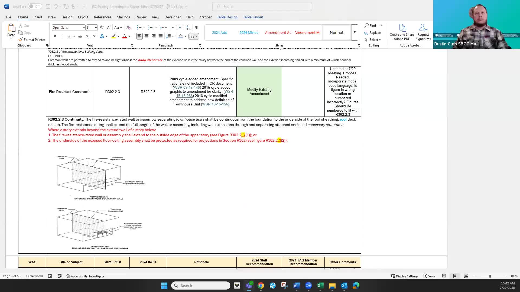Switch to Print Layout view
520x292 pixels.
click(455, 276)
